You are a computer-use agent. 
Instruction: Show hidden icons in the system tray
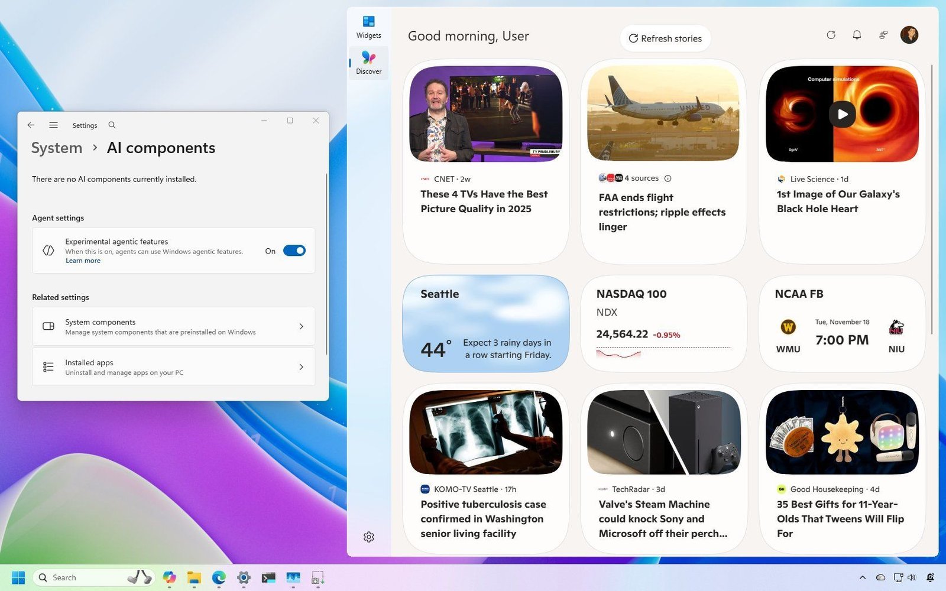tap(862, 577)
